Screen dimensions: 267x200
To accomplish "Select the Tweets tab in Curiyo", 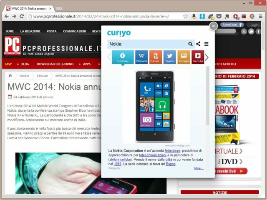I will pyautogui.click(x=169, y=57).
